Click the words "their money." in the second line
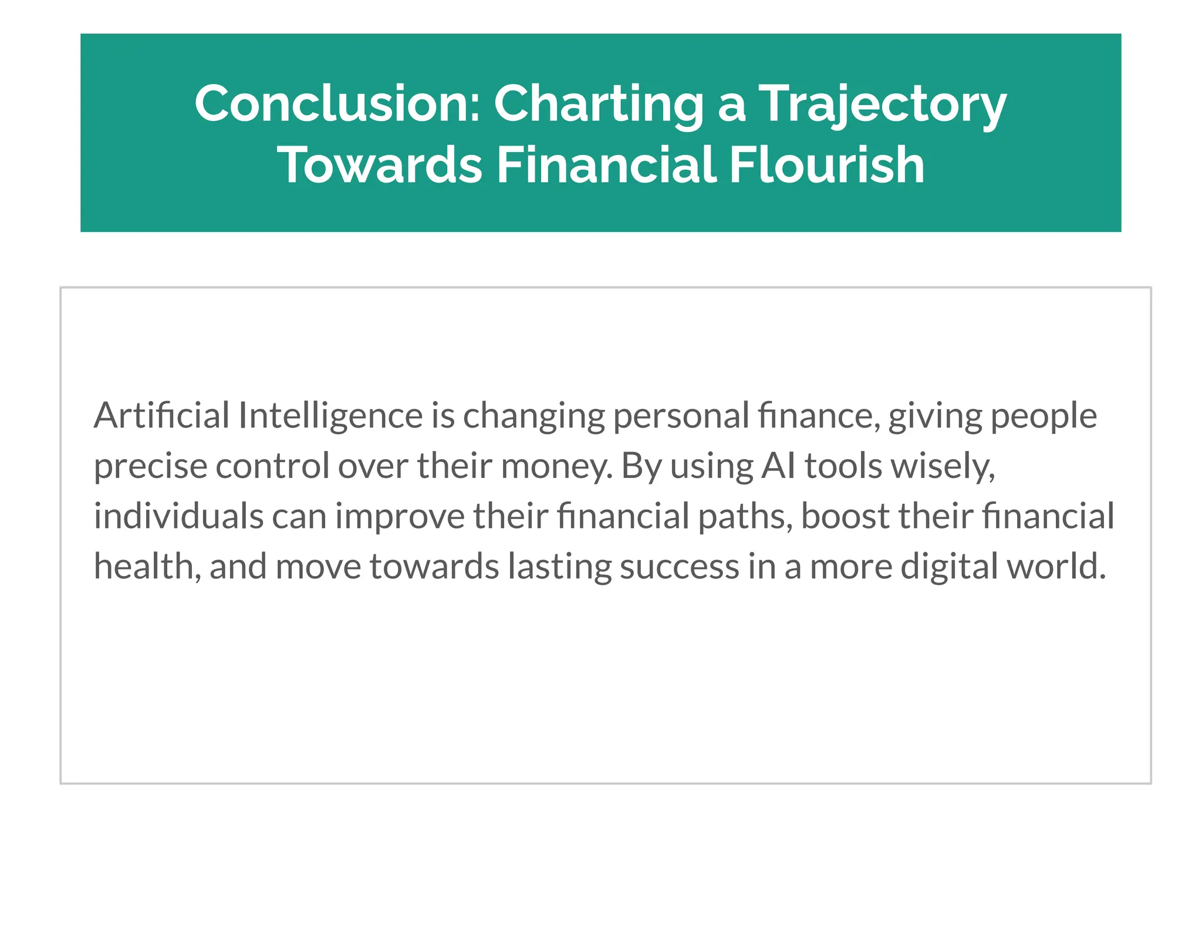The width and height of the screenshot is (1202, 929). pyautogui.click(x=515, y=466)
